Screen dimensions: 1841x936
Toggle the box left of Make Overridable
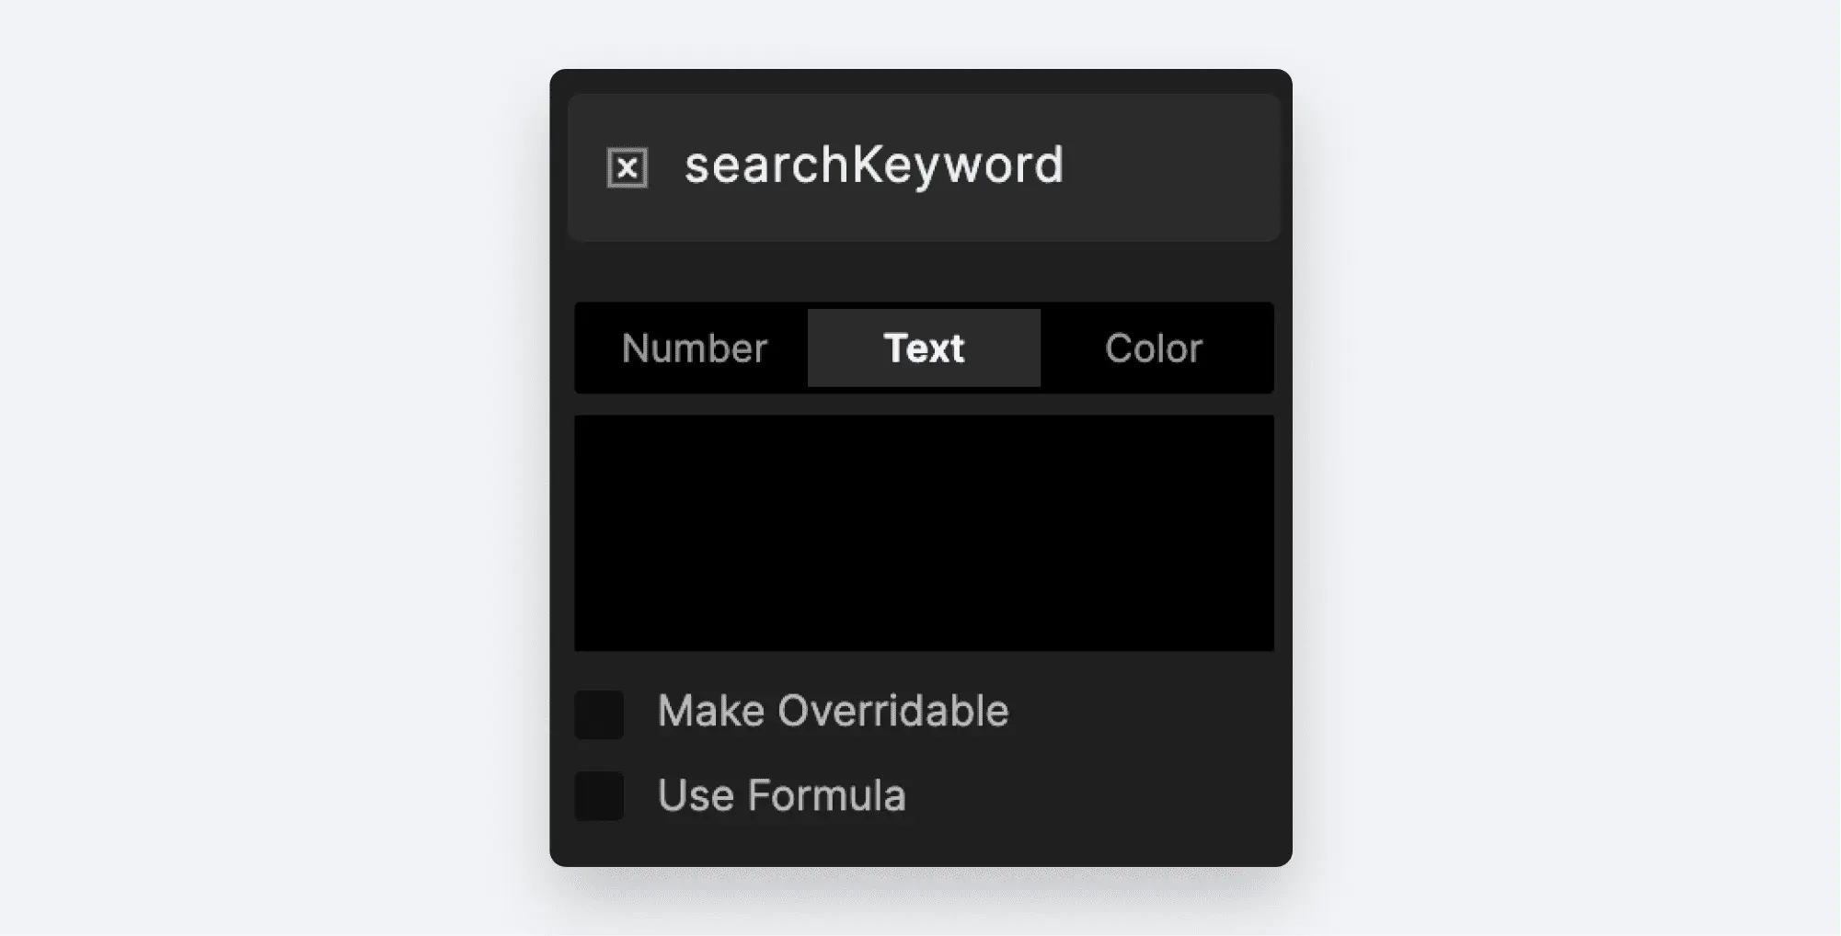(599, 713)
